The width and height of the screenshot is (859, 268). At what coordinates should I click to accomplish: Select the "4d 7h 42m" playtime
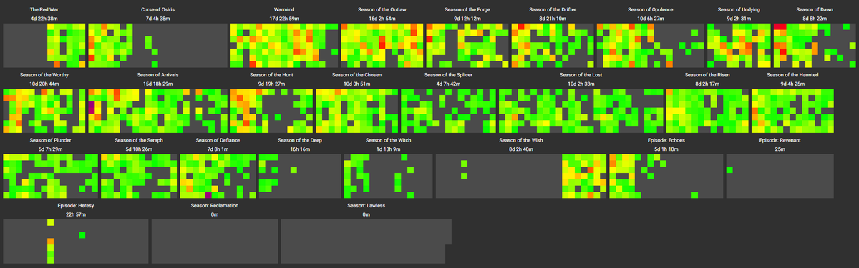(449, 84)
